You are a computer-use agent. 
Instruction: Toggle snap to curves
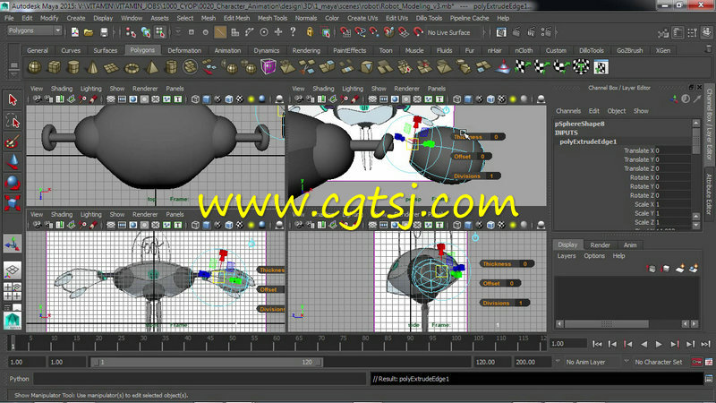361,32
